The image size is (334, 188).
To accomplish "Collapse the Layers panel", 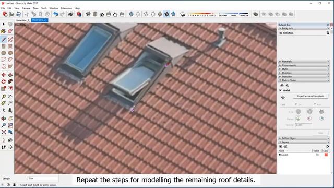I will point(304,142).
